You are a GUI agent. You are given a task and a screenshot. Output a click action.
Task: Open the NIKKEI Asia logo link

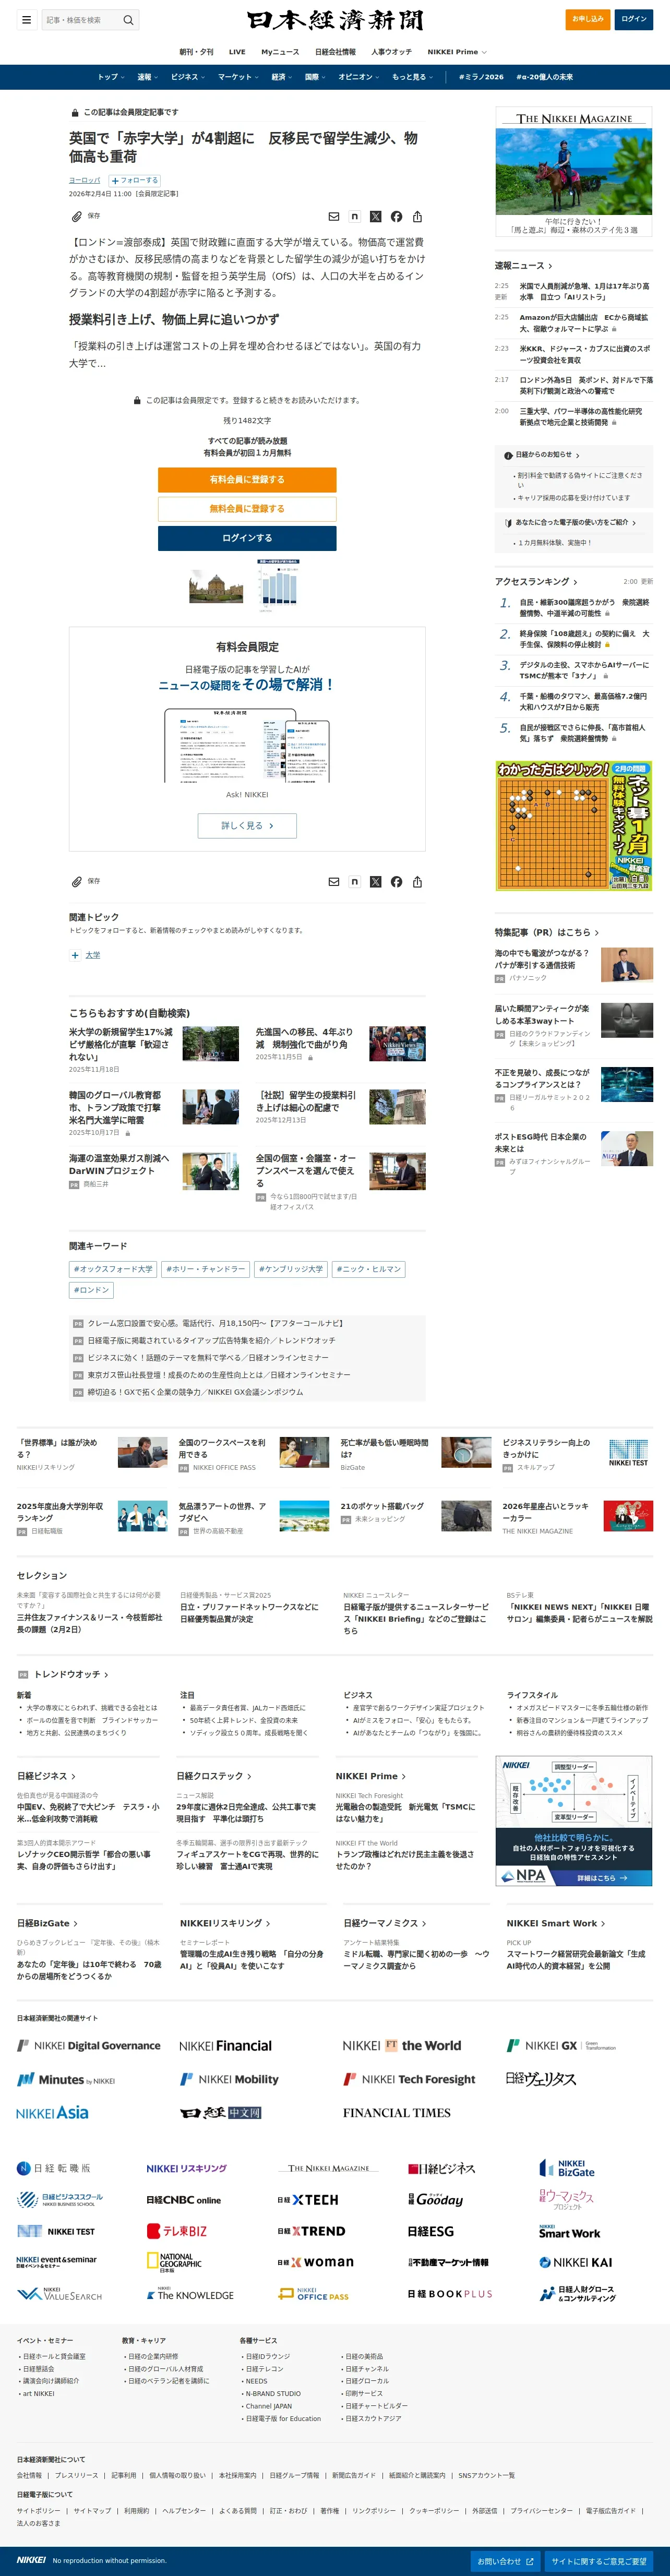(52, 2113)
